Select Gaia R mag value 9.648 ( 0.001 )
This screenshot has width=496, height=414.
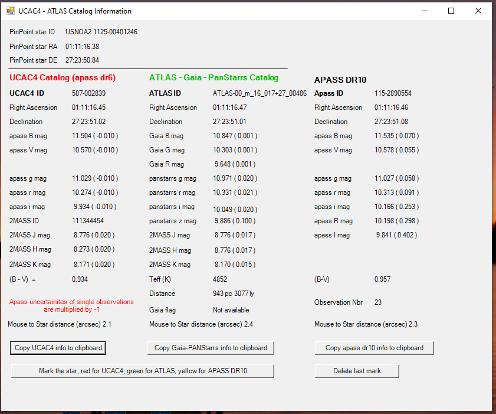pos(235,164)
